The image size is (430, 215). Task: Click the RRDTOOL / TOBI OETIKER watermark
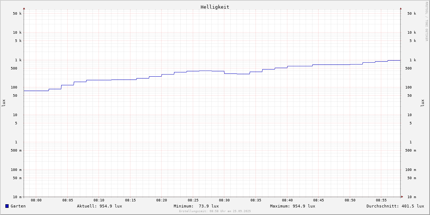pos(426,21)
